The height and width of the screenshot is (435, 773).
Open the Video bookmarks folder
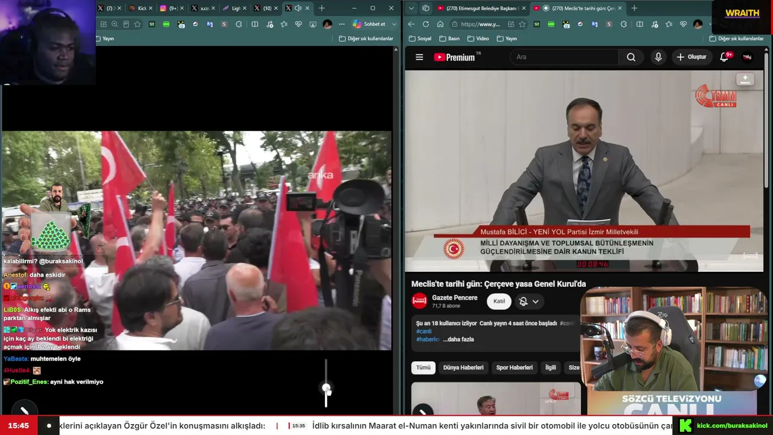pyautogui.click(x=478, y=39)
